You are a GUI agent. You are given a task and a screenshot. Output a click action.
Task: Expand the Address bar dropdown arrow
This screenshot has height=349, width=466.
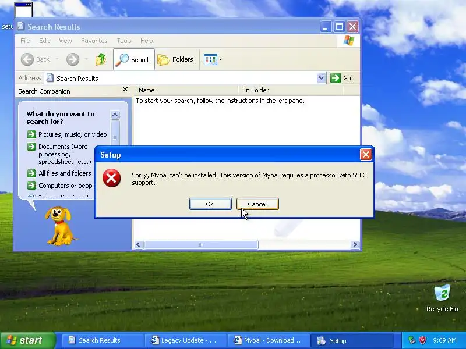tap(321, 78)
